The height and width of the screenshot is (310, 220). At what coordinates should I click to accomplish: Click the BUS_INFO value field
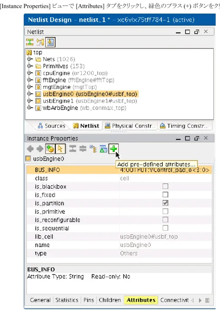click(x=165, y=170)
